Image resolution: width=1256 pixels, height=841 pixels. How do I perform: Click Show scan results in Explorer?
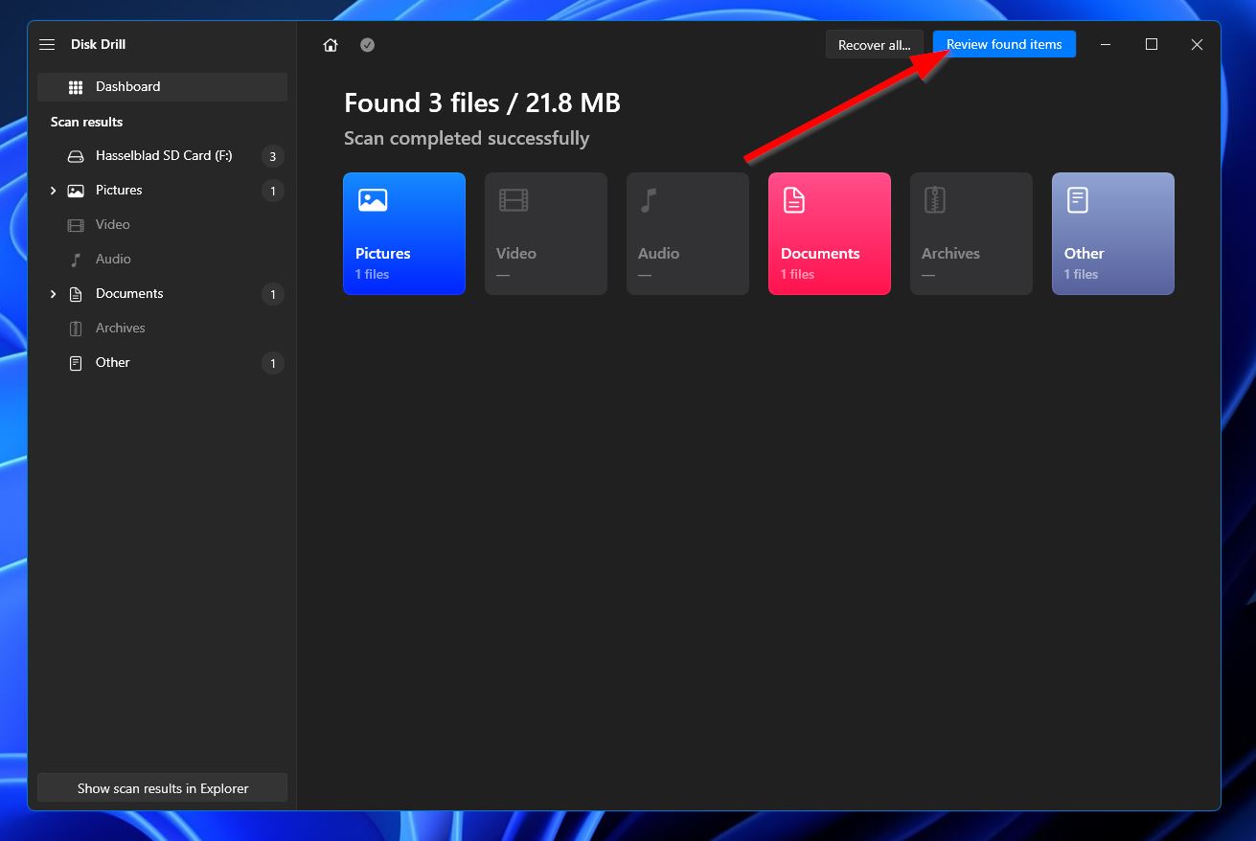tap(162, 788)
